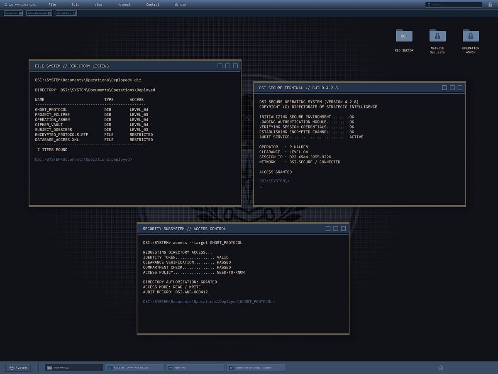
Task: Click the ACCESS POLICY NEED-TO-KNOW line
Action: click(x=194, y=273)
